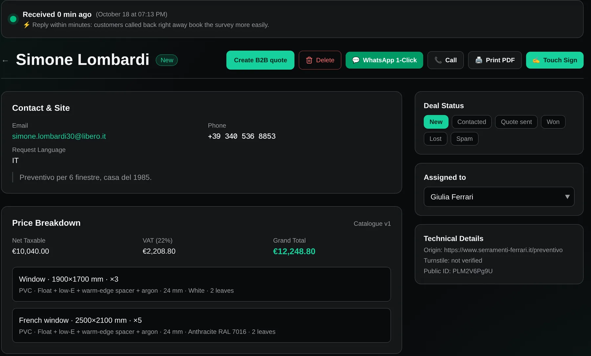Click the Origin URL in Technical Details
The height and width of the screenshot is (356, 591).
point(503,250)
